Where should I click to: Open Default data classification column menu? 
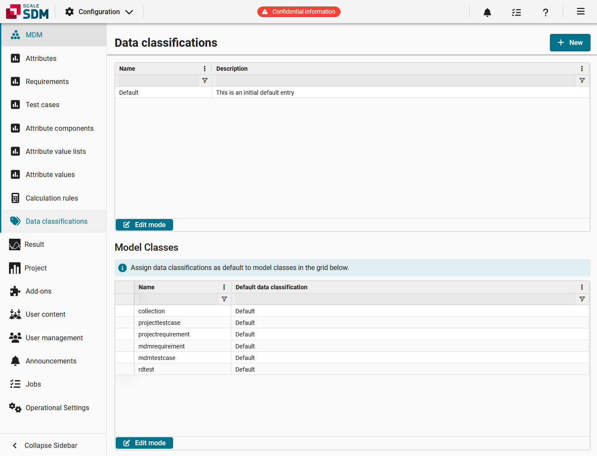[582, 287]
